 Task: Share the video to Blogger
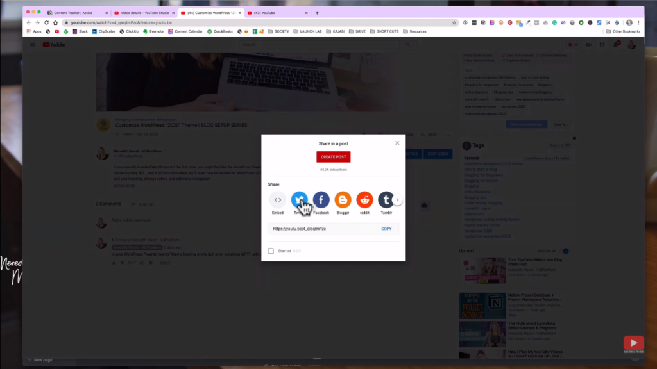(x=343, y=200)
